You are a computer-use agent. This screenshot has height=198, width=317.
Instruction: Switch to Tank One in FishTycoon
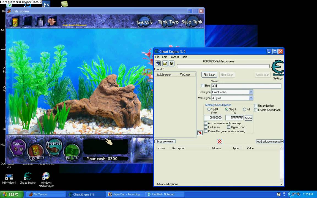pyautogui.click(x=144, y=22)
